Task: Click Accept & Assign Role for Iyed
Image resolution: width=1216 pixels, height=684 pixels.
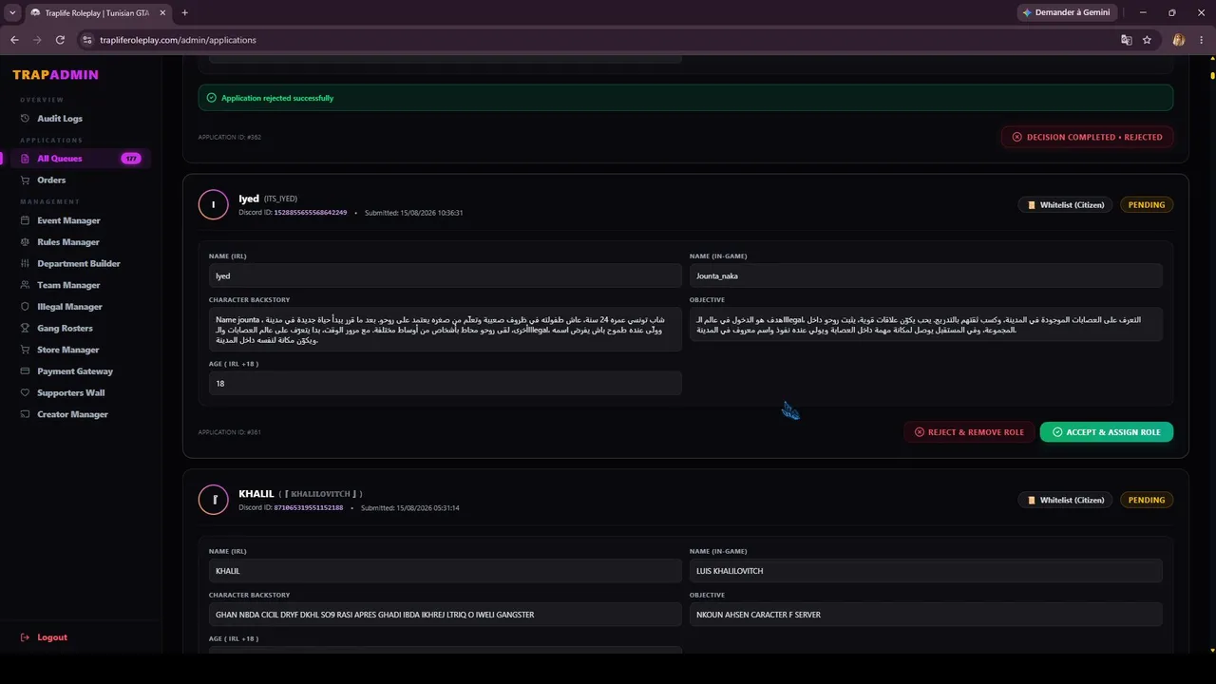Action: pos(1107,432)
